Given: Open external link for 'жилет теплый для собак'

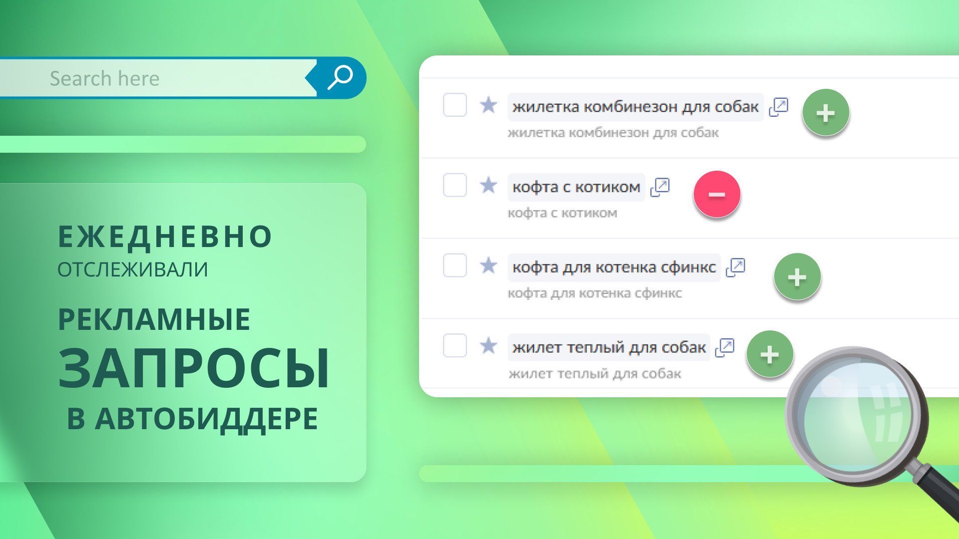Looking at the screenshot, I should tap(725, 347).
